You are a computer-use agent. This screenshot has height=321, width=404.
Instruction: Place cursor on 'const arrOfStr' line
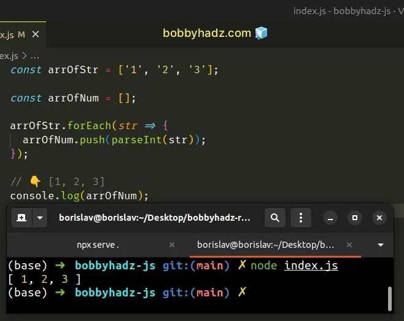[114, 69]
